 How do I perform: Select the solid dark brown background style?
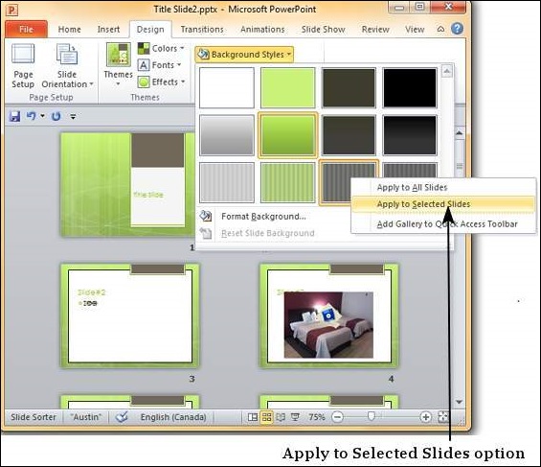(349, 87)
